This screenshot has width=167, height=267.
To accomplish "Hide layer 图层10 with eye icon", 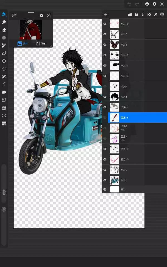I will click(x=105, y=55).
